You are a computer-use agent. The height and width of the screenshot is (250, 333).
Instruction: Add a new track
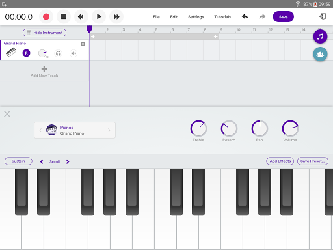click(44, 72)
